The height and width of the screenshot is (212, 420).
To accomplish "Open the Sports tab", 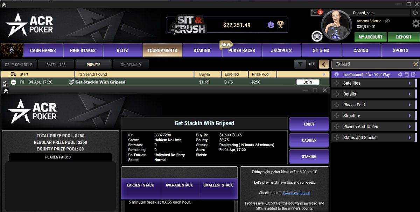I will click(400, 50).
